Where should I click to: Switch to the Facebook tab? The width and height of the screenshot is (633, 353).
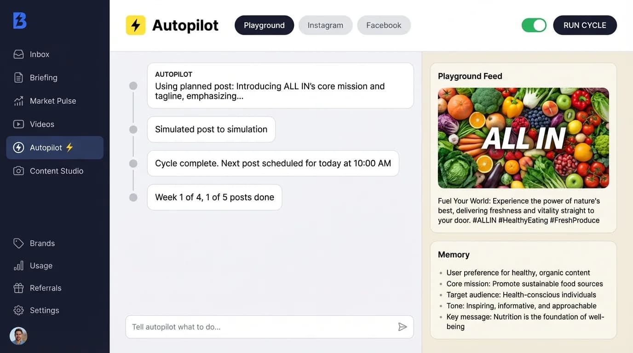[x=384, y=25]
